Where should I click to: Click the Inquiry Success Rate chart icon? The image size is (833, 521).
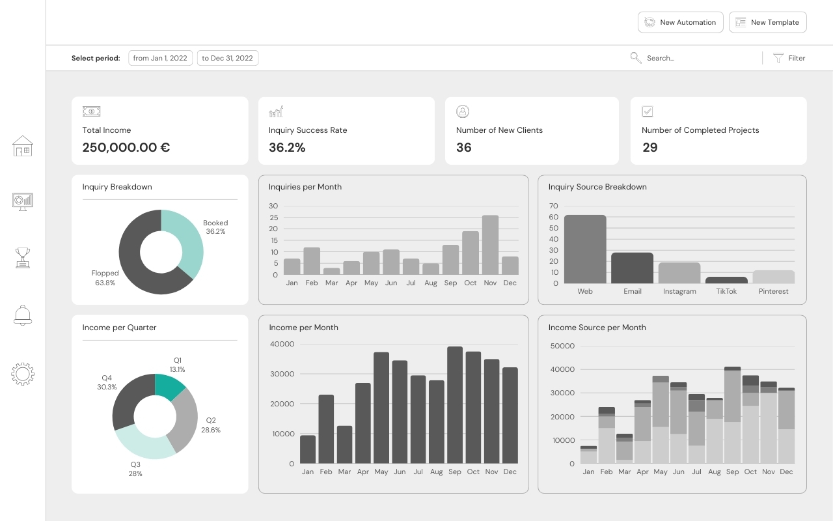(x=276, y=111)
